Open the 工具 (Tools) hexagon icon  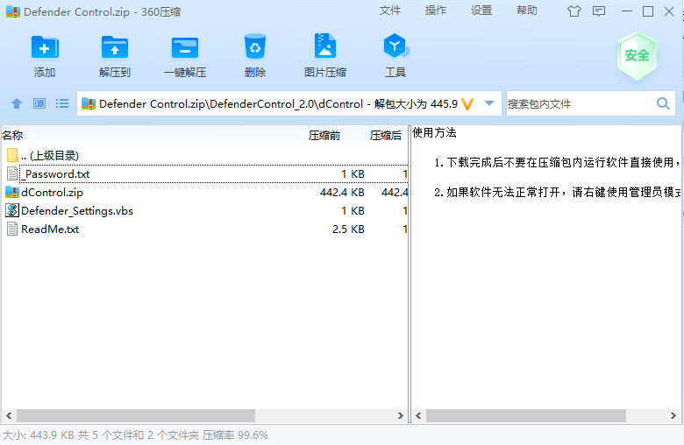point(395,46)
